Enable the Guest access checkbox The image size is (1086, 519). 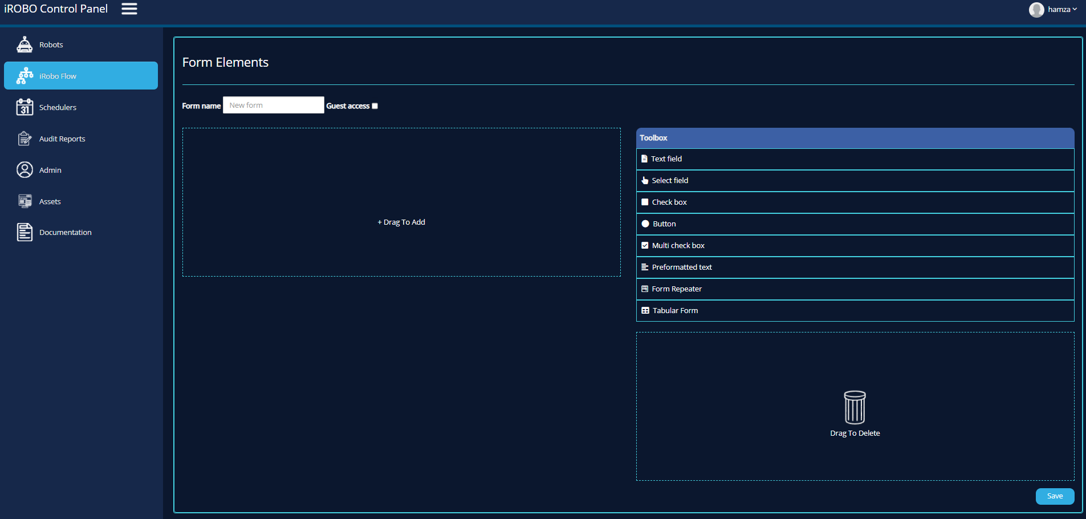(x=375, y=106)
